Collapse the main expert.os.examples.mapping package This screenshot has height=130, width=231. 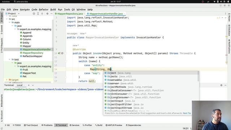click(15, 29)
